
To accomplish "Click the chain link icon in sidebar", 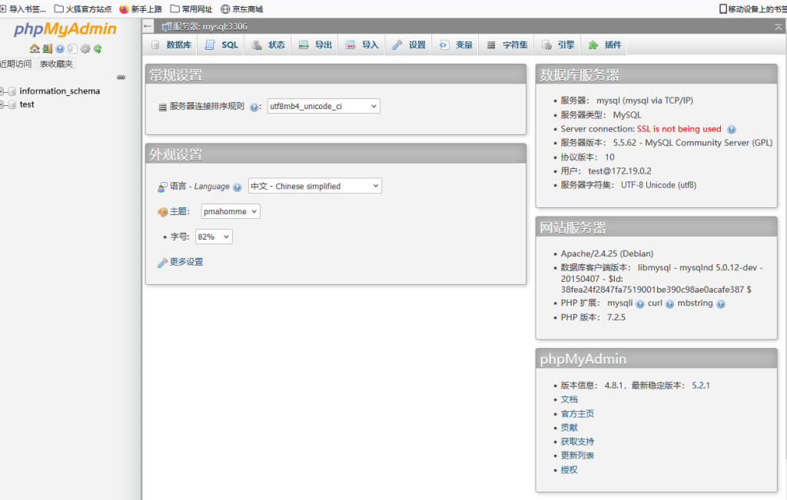I will [121, 78].
